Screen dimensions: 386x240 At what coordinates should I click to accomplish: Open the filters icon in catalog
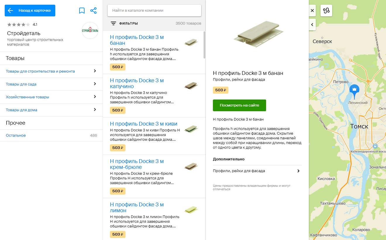coord(113,23)
